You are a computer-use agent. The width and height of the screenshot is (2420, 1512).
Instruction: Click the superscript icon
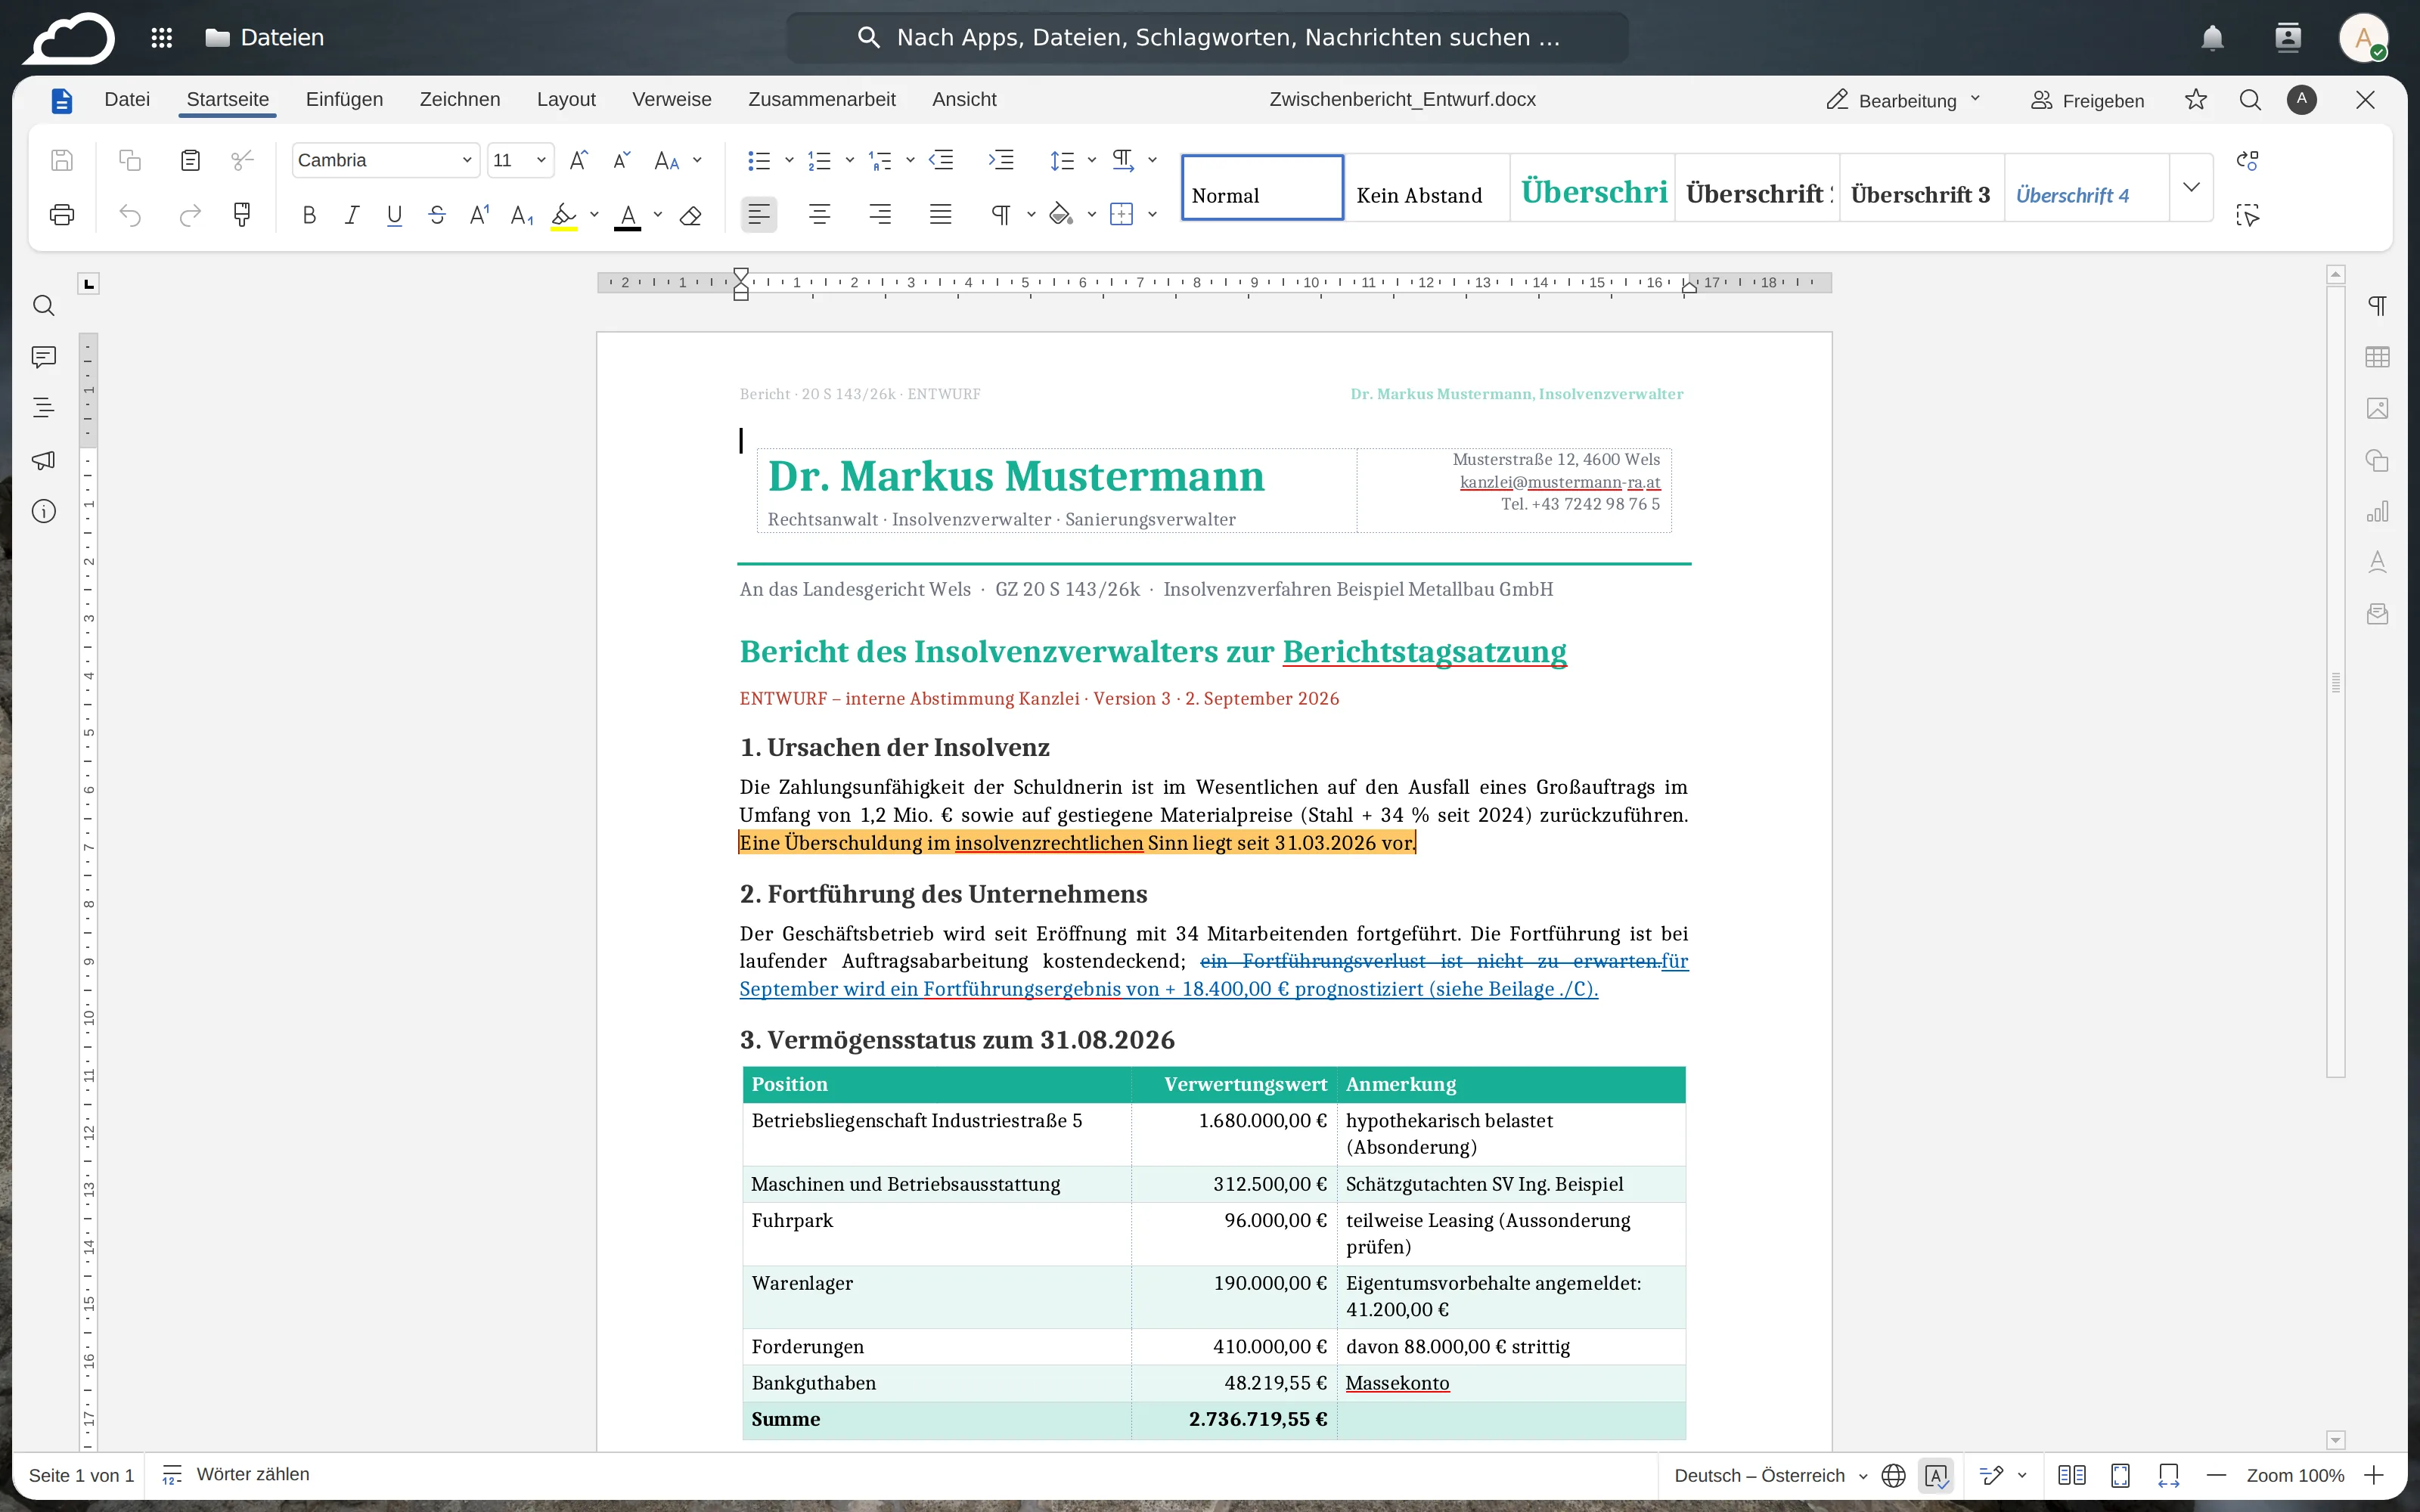click(480, 215)
